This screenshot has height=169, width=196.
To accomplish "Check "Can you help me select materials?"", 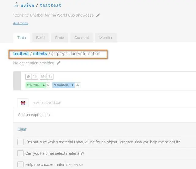I will (x=21, y=153).
